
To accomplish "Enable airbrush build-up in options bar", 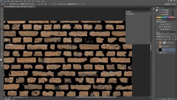I will point(55,4).
